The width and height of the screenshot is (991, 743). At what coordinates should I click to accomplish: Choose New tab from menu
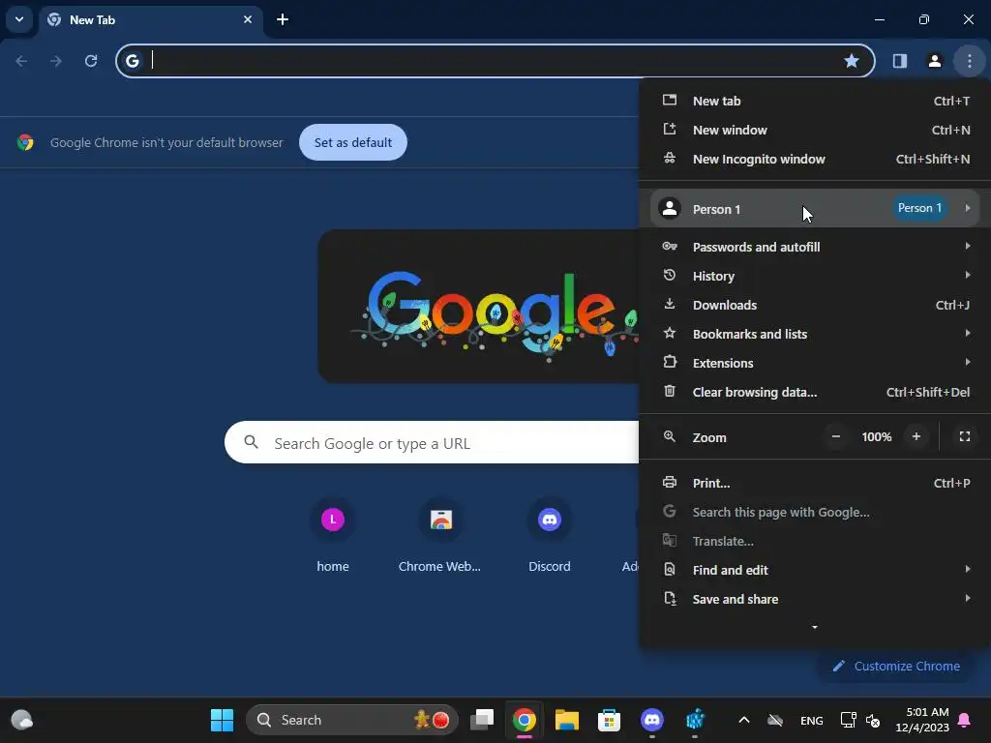click(x=815, y=101)
